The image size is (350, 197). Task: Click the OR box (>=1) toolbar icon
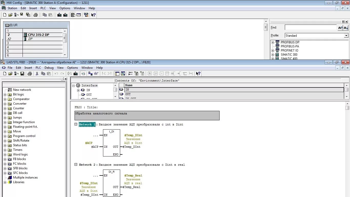(156, 74)
